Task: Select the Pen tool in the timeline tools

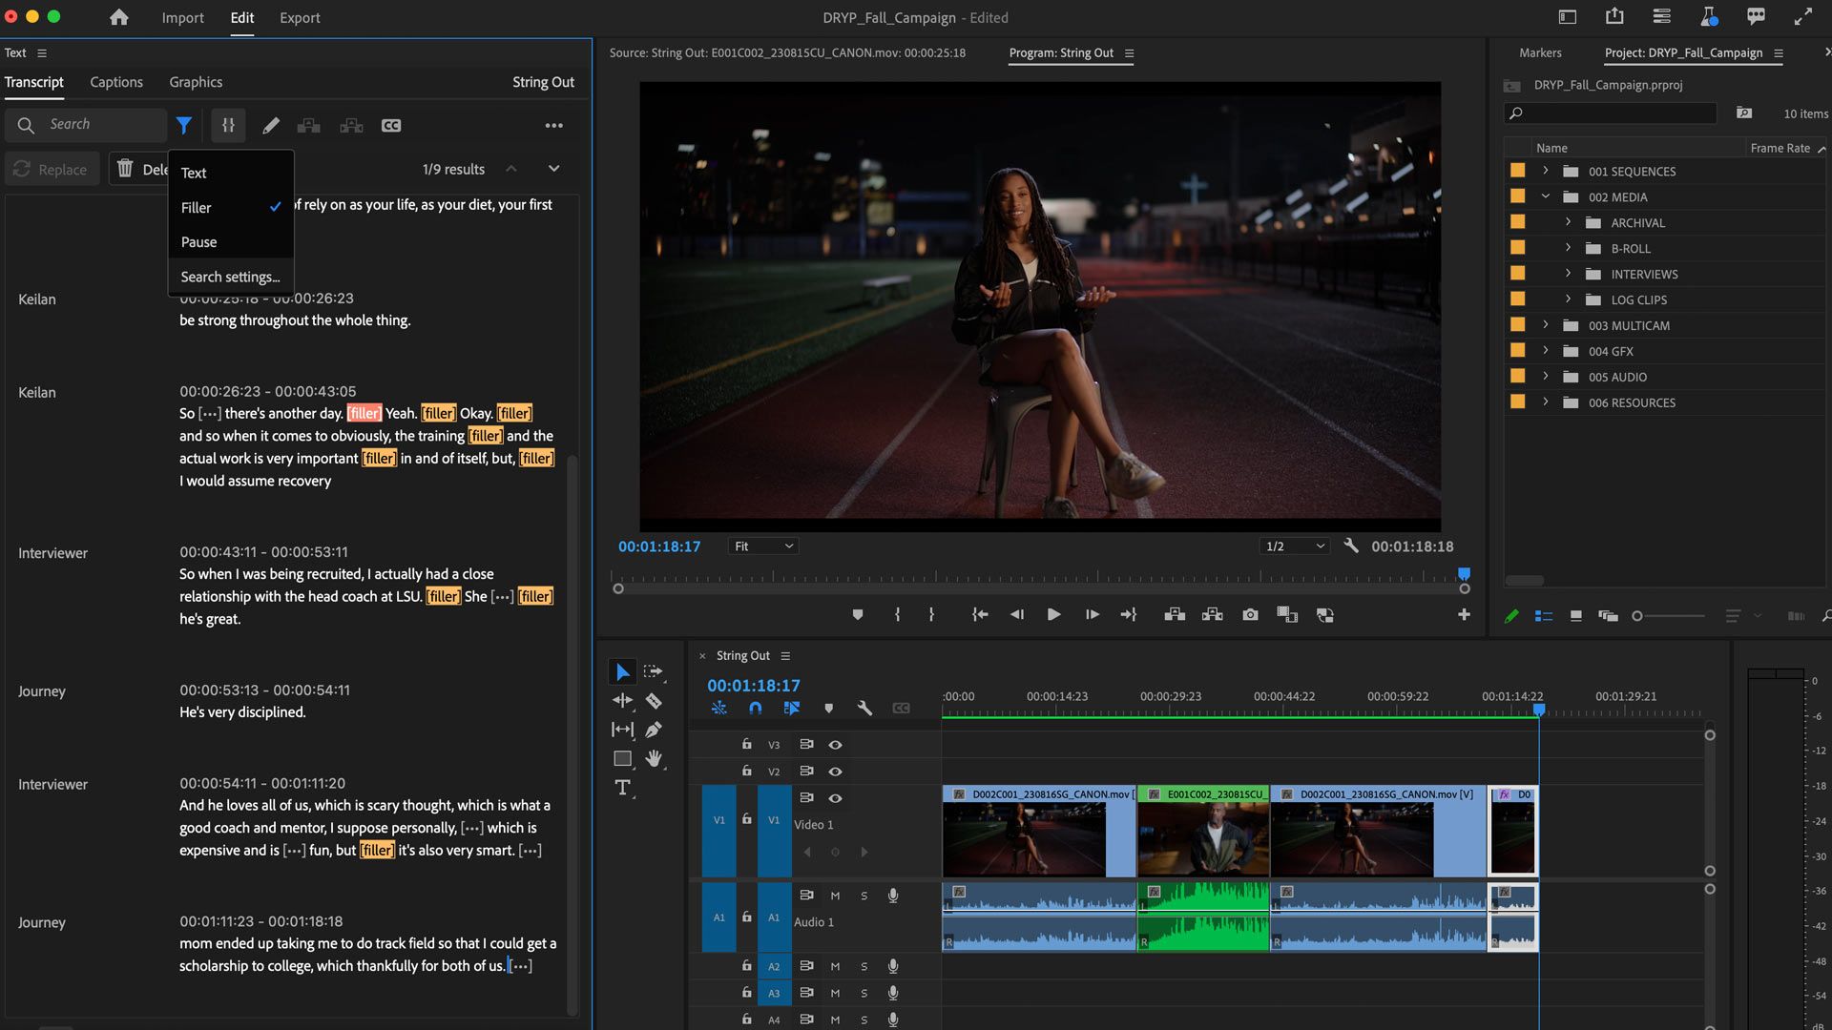Action: pyautogui.click(x=654, y=730)
